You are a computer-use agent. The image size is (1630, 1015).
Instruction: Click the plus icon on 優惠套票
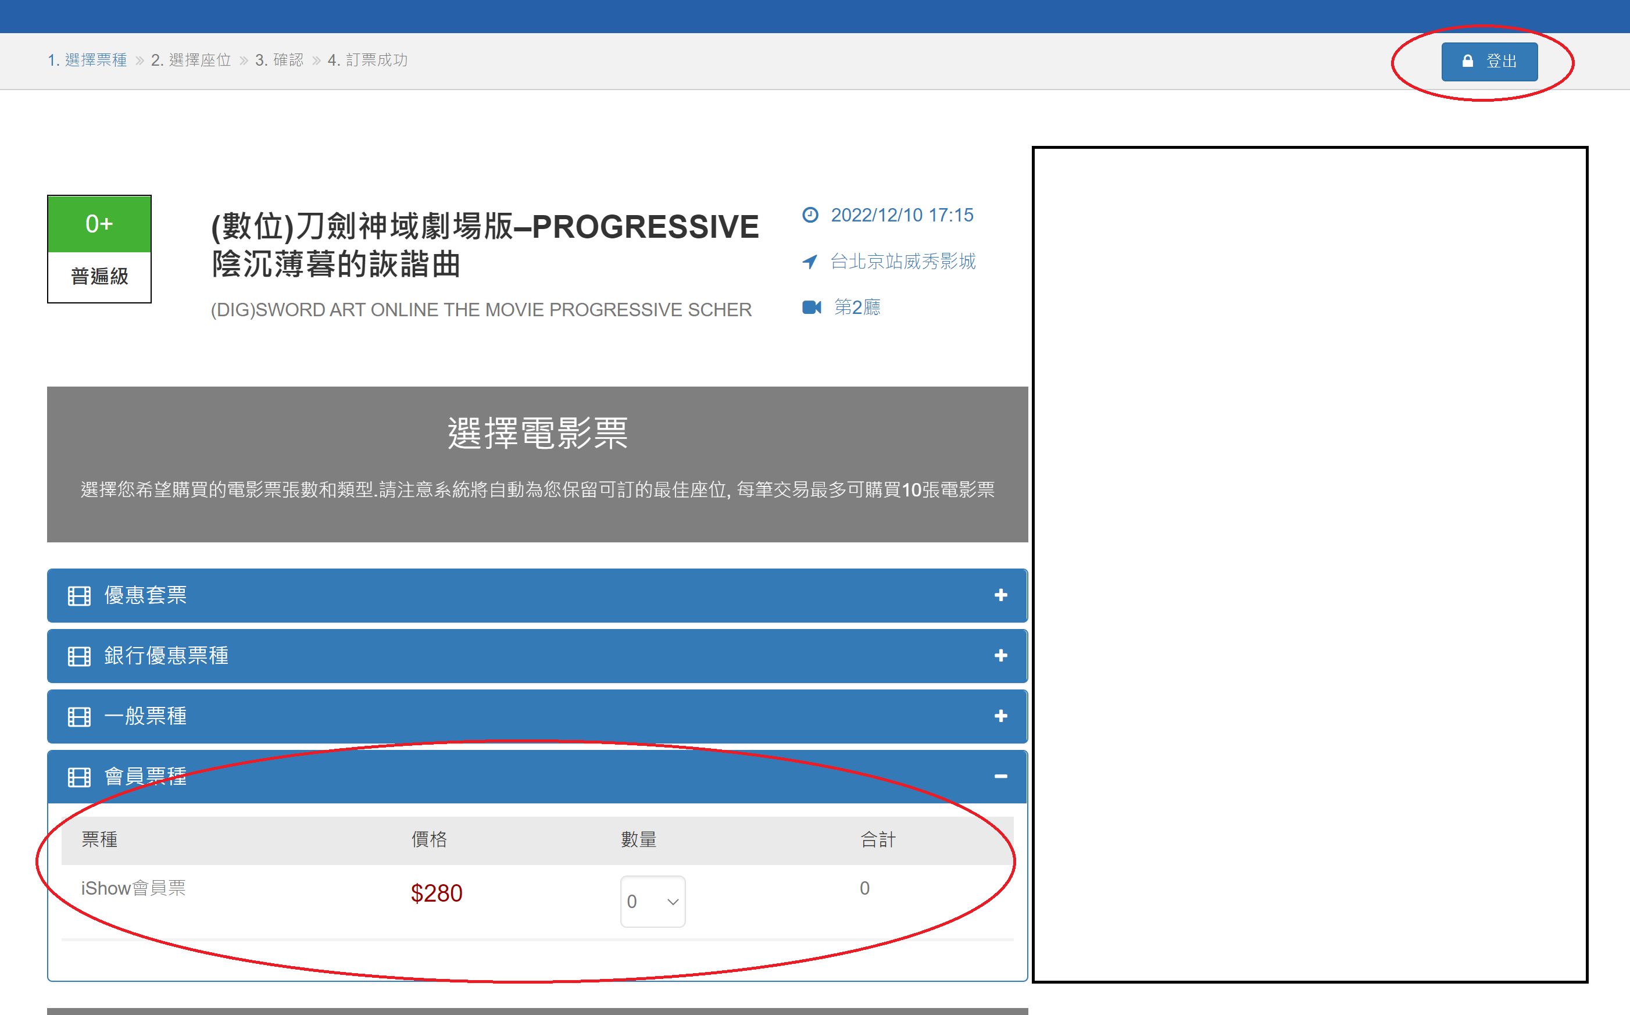point(1000,595)
